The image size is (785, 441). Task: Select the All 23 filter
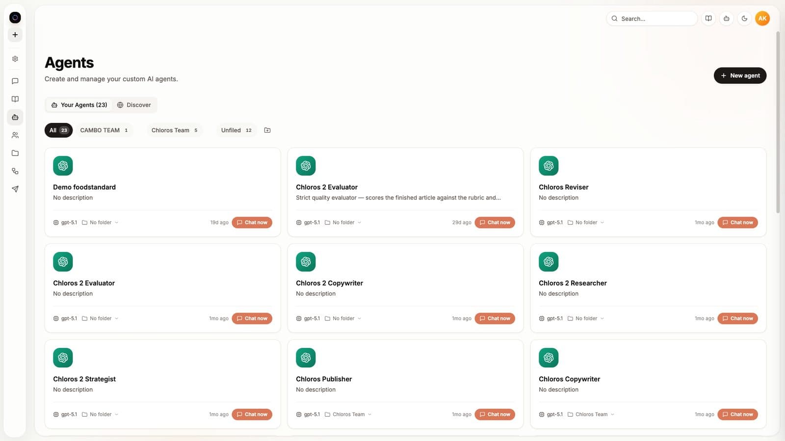(x=58, y=130)
